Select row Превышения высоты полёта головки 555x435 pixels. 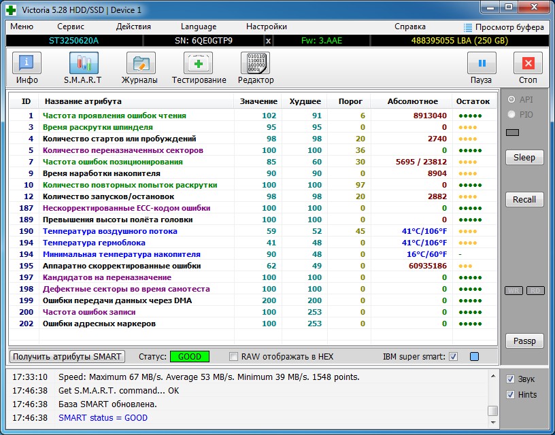(253, 220)
